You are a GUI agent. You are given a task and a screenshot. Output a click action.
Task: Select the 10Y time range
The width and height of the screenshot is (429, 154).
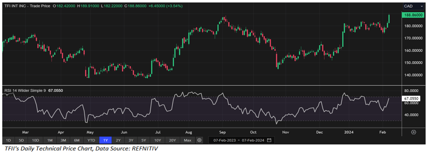coord(157,140)
